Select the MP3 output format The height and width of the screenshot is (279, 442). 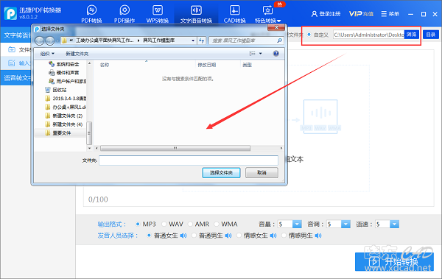pos(138,224)
